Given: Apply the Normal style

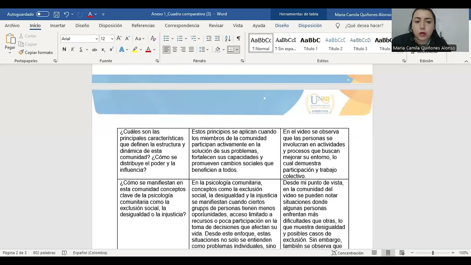Looking at the screenshot, I should tap(261, 43).
